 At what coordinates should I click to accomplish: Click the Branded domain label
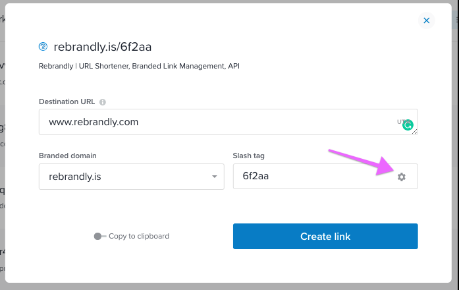click(68, 156)
